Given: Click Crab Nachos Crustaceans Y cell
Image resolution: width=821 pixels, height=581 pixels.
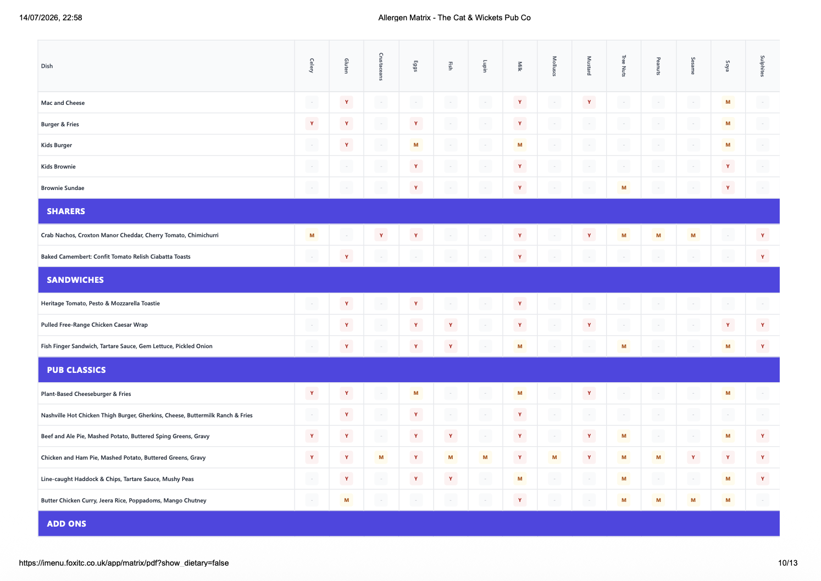Looking at the screenshot, I should click(x=381, y=236).
